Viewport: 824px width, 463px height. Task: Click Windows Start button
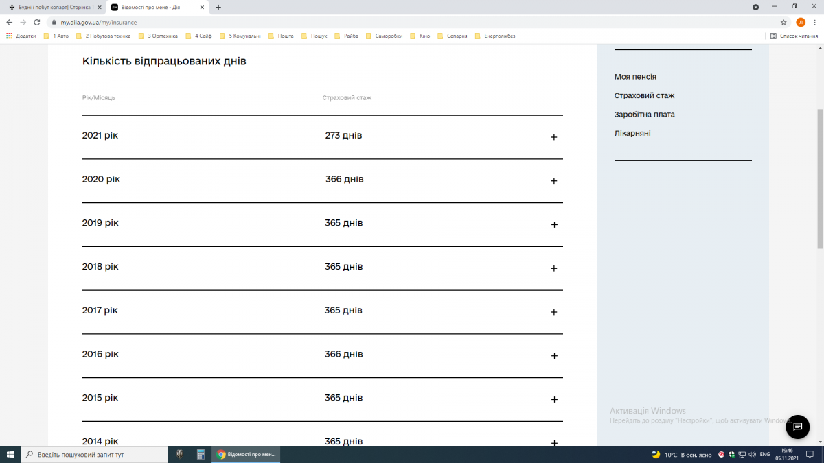point(10,454)
